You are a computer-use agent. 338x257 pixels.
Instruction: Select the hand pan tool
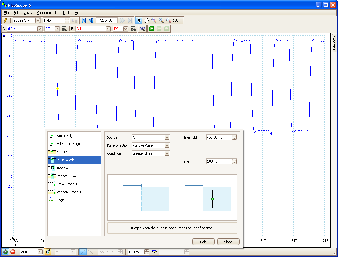[x=146, y=20]
